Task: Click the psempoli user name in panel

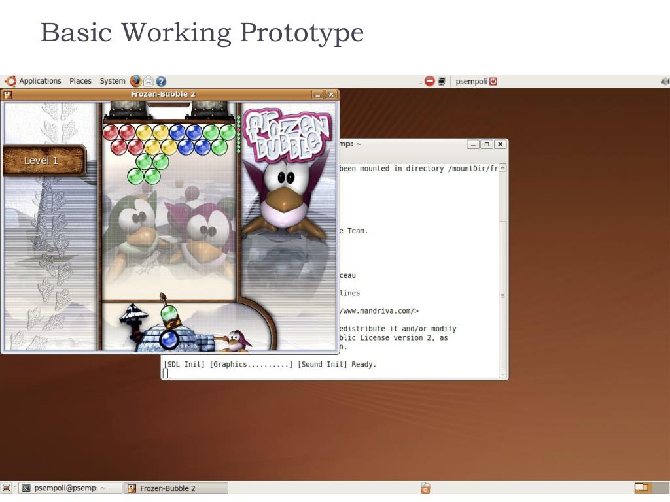Action: point(471,81)
